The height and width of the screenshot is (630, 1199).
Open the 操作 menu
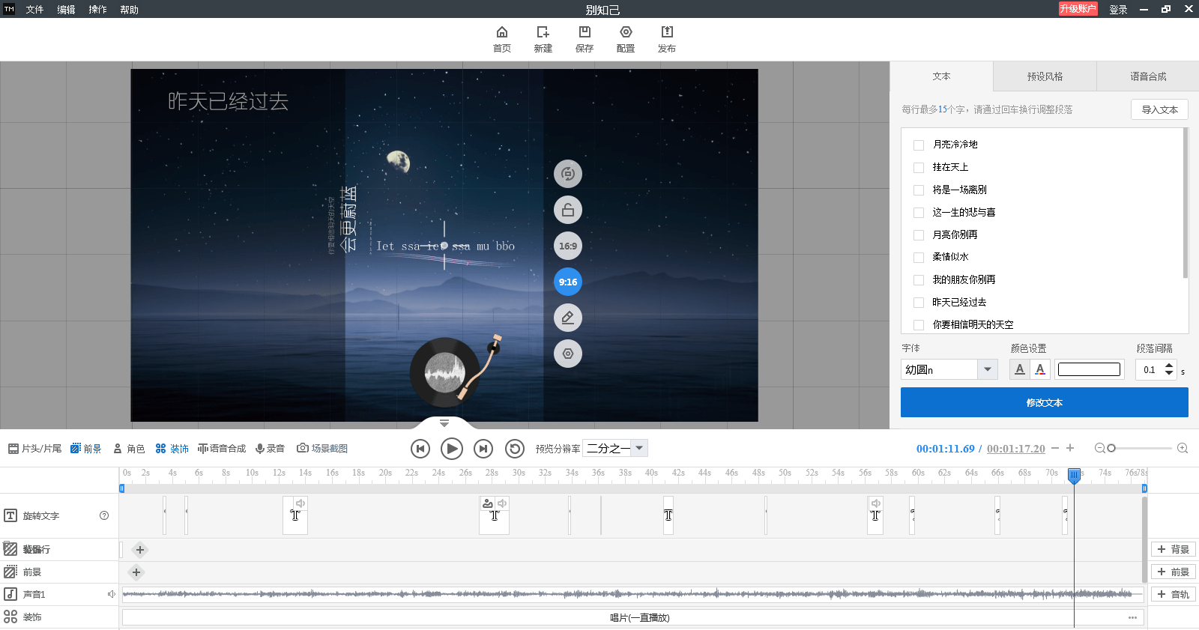[x=97, y=10]
